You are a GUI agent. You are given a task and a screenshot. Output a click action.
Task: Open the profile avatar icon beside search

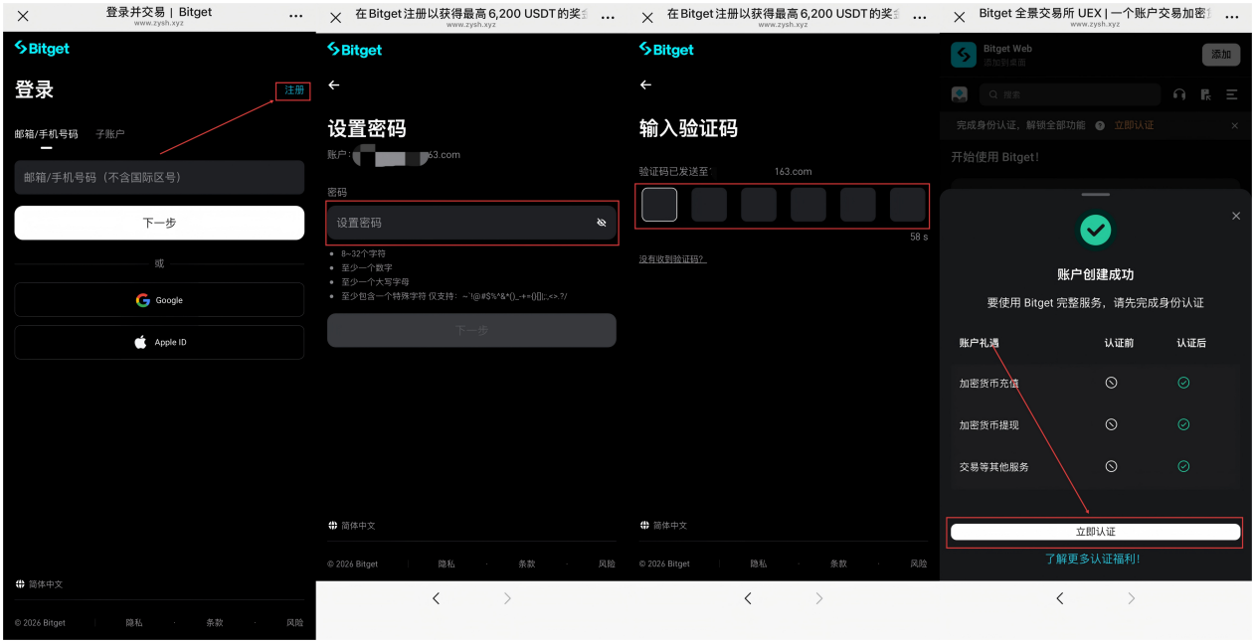click(960, 94)
